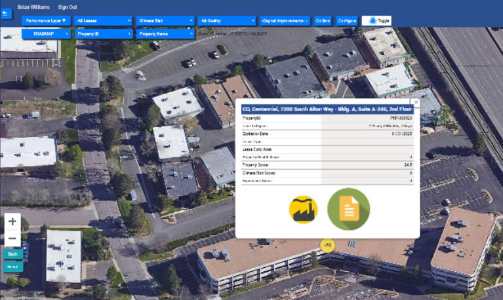Screen dimensions: 503x300
Task: Zoom in with the plus button
Action: pos(12,221)
